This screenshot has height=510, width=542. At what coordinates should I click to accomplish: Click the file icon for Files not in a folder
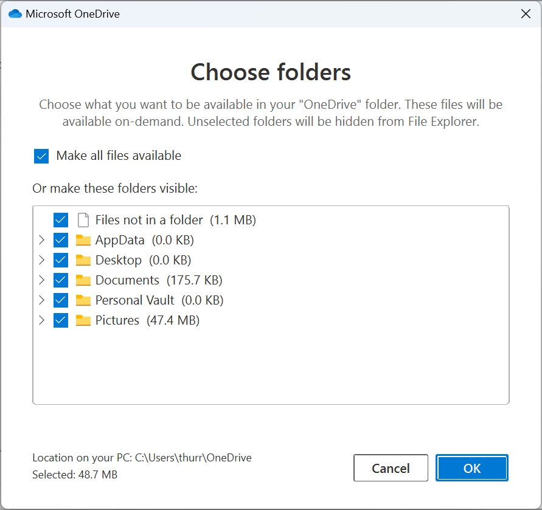[83, 220]
